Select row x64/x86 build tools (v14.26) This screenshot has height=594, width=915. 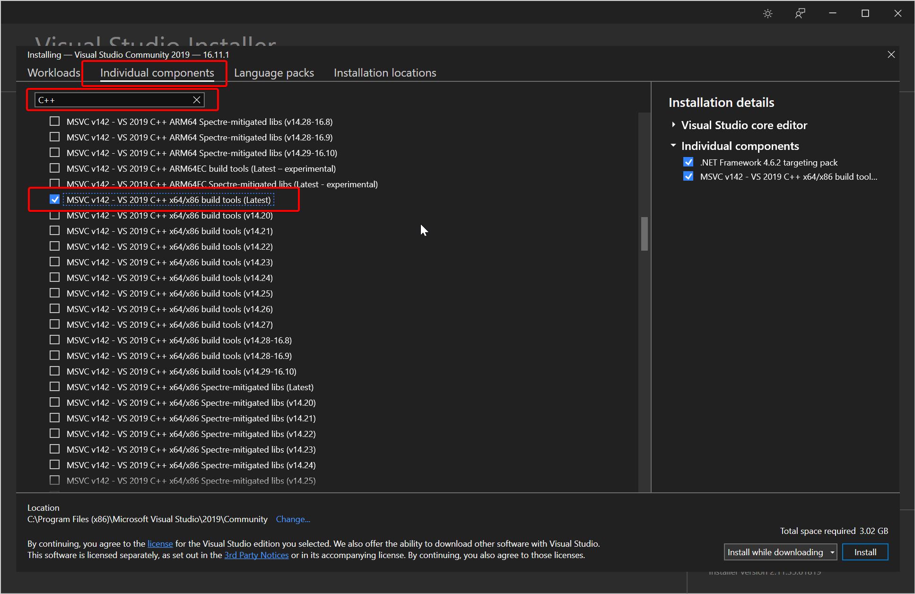coord(169,309)
